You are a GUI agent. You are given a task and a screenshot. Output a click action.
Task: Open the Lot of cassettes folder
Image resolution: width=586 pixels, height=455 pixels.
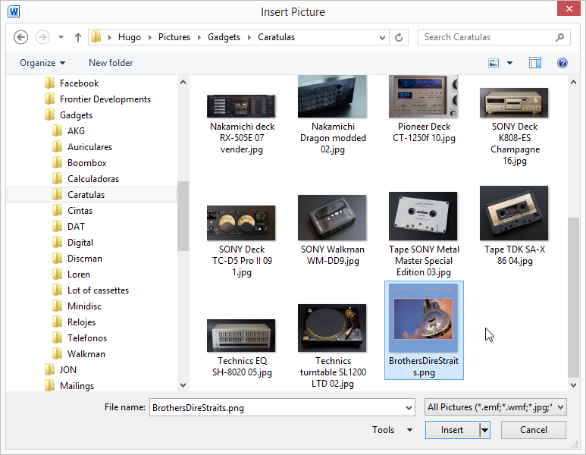click(x=98, y=290)
